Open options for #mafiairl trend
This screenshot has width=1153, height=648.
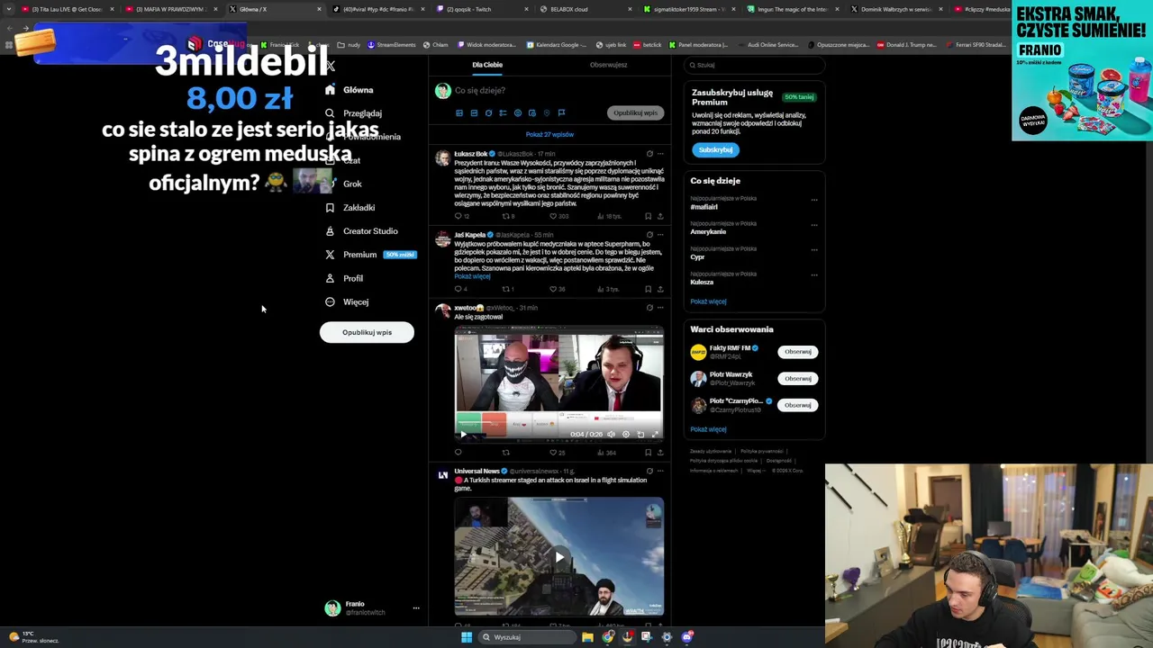pos(814,200)
